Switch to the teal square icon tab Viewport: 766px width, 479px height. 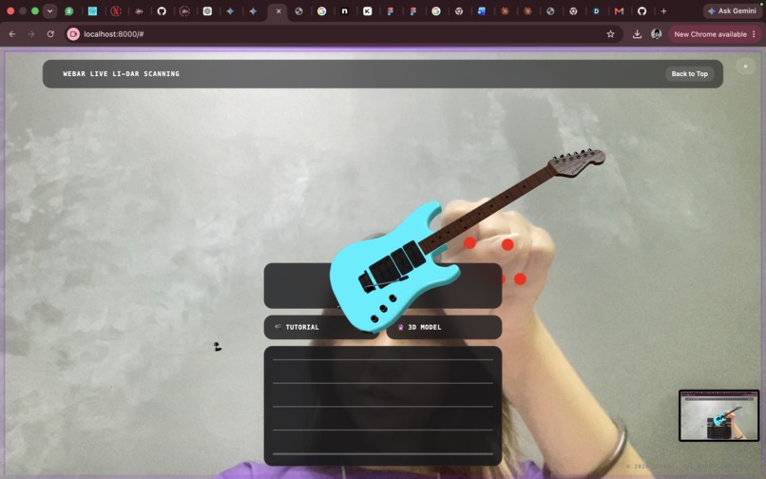(x=92, y=11)
